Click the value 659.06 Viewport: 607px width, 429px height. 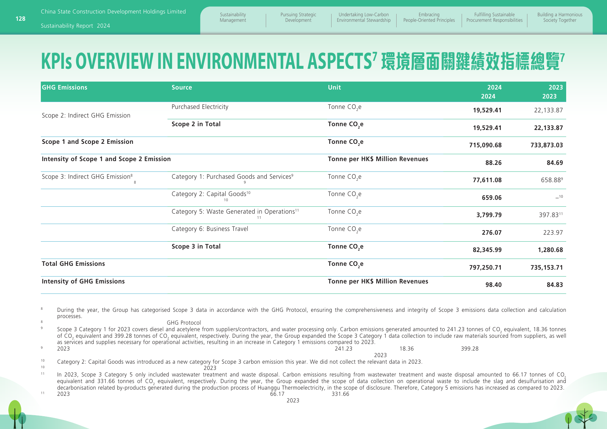coord(492,198)
